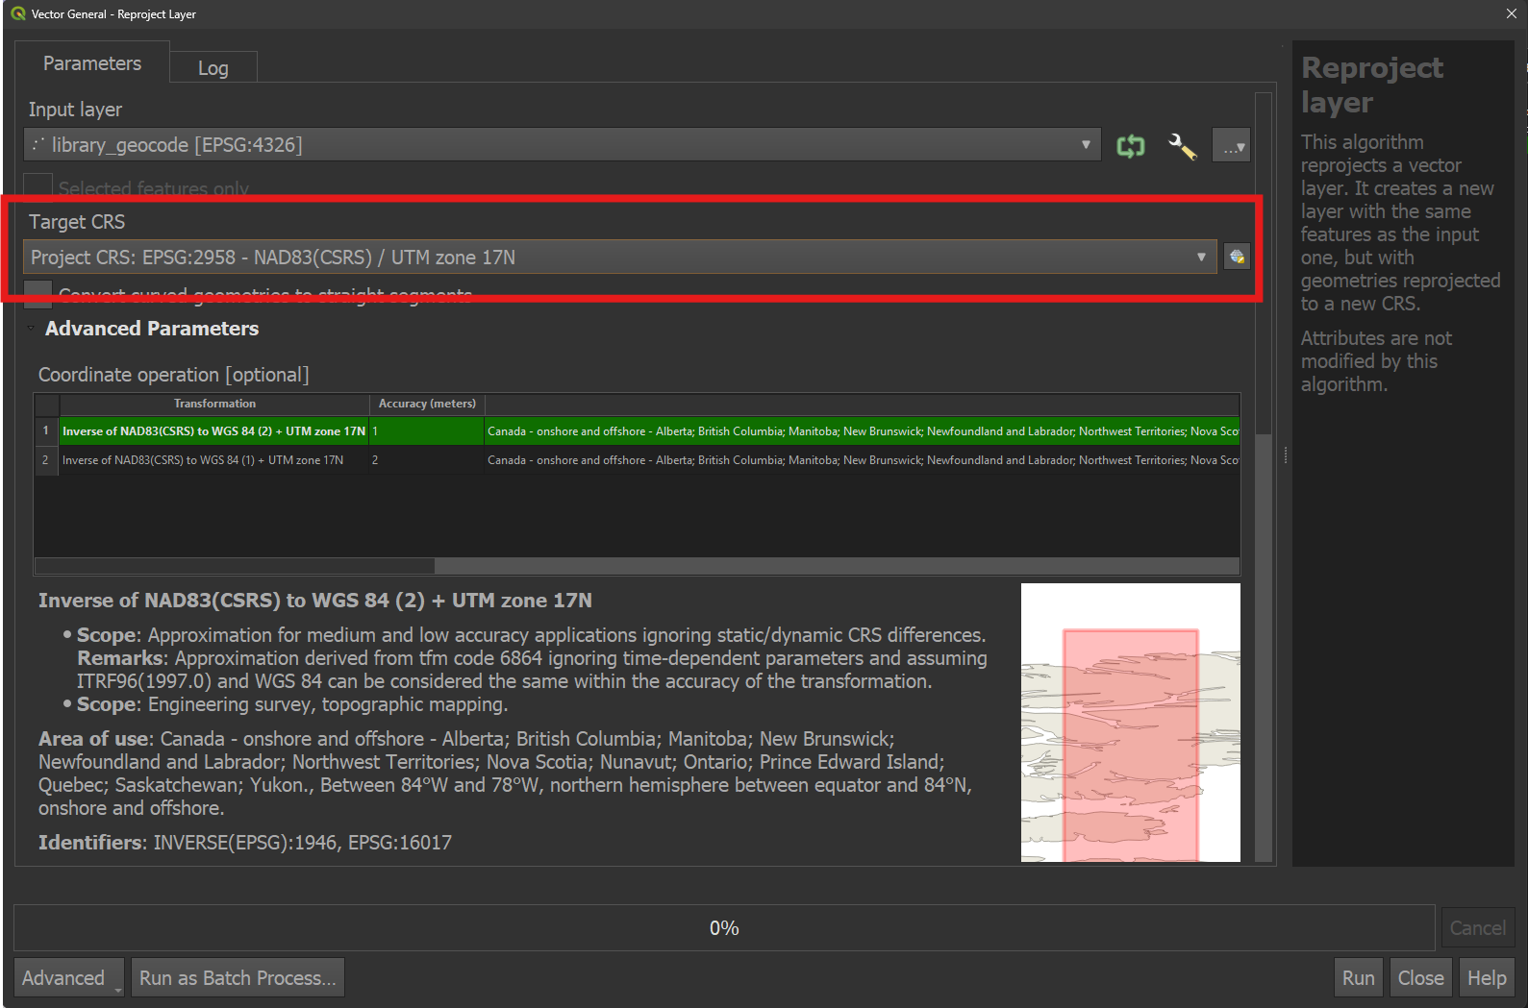This screenshot has height=1008, width=1528.
Task: Click the Run button
Action: click(x=1358, y=977)
